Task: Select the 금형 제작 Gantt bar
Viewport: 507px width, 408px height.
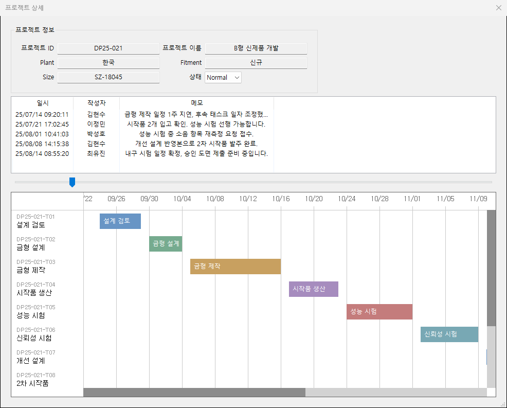Action: coord(236,267)
